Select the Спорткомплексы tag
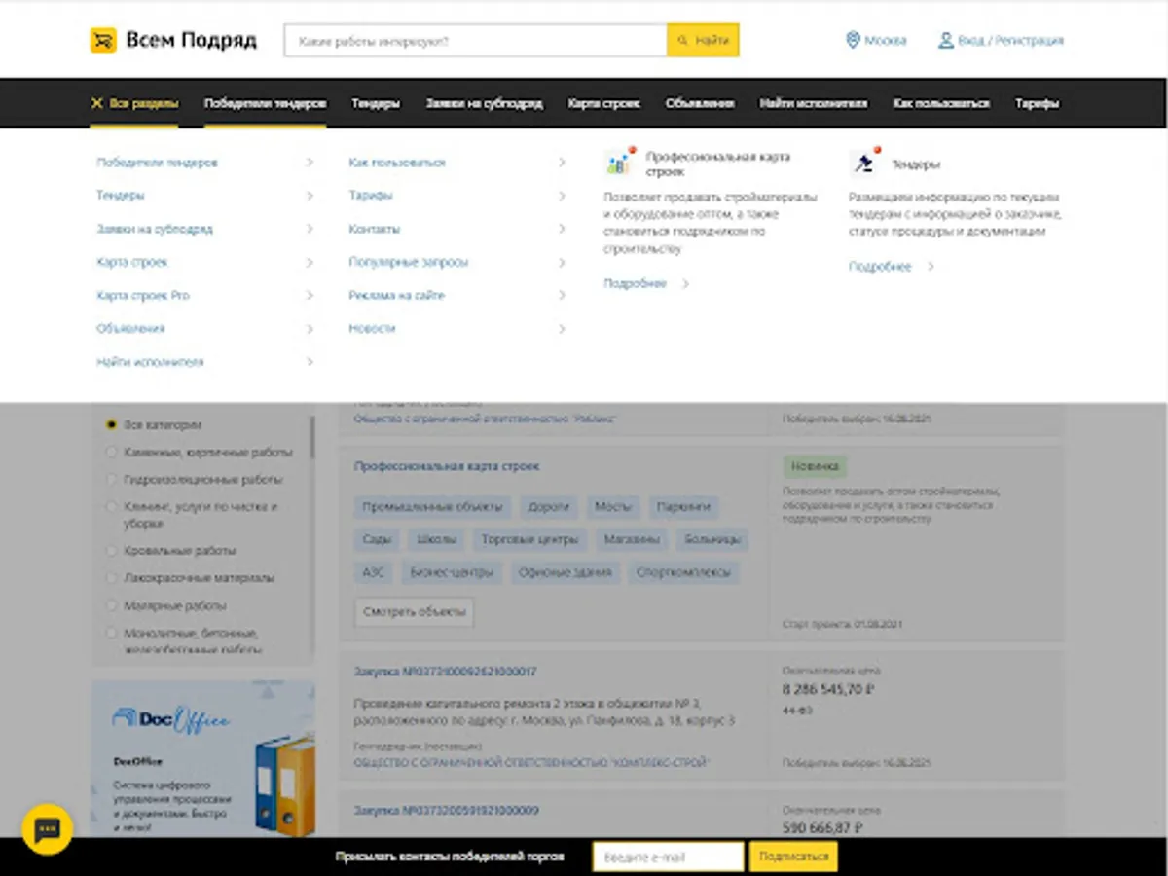Screen dimensions: 1168x876 [x=683, y=572]
